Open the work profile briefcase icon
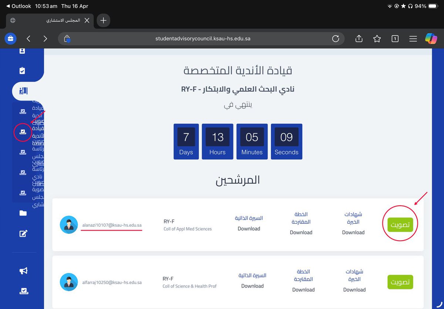 coord(11,39)
